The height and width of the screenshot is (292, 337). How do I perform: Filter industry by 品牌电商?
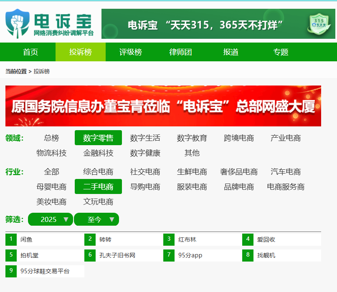(x=239, y=187)
